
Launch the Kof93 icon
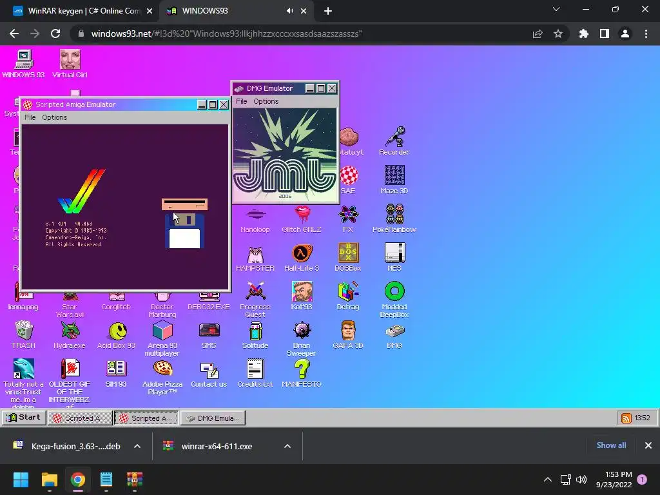(302, 295)
